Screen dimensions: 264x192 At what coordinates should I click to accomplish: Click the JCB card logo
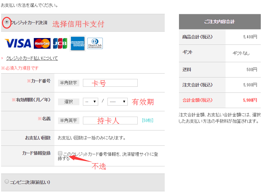point(60,43)
